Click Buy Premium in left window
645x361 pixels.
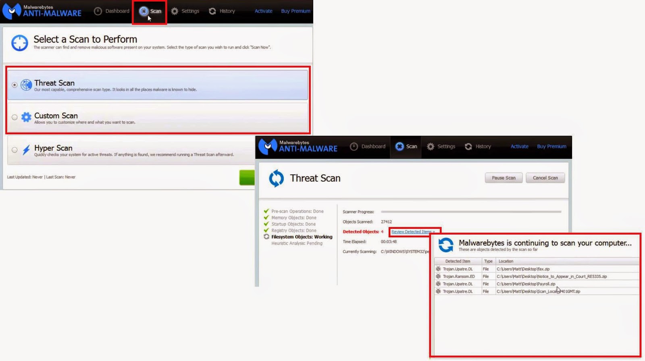(x=295, y=11)
